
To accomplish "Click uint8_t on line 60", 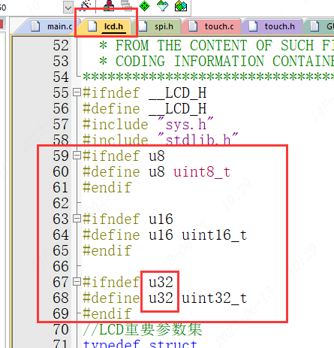I will tap(202, 172).
